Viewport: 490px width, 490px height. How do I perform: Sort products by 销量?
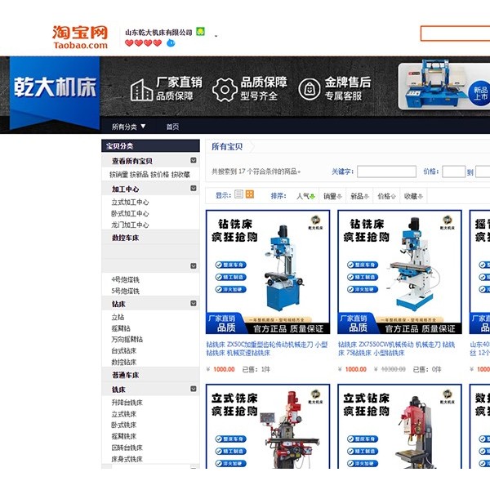[332, 196]
